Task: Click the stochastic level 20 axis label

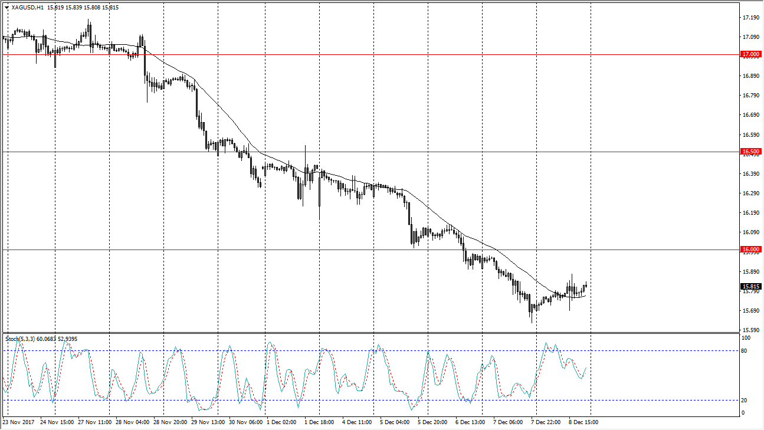Action: point(744,401)
